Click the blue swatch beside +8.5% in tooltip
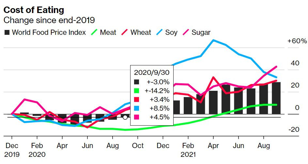The image size is (308, 164). (136, 108)
